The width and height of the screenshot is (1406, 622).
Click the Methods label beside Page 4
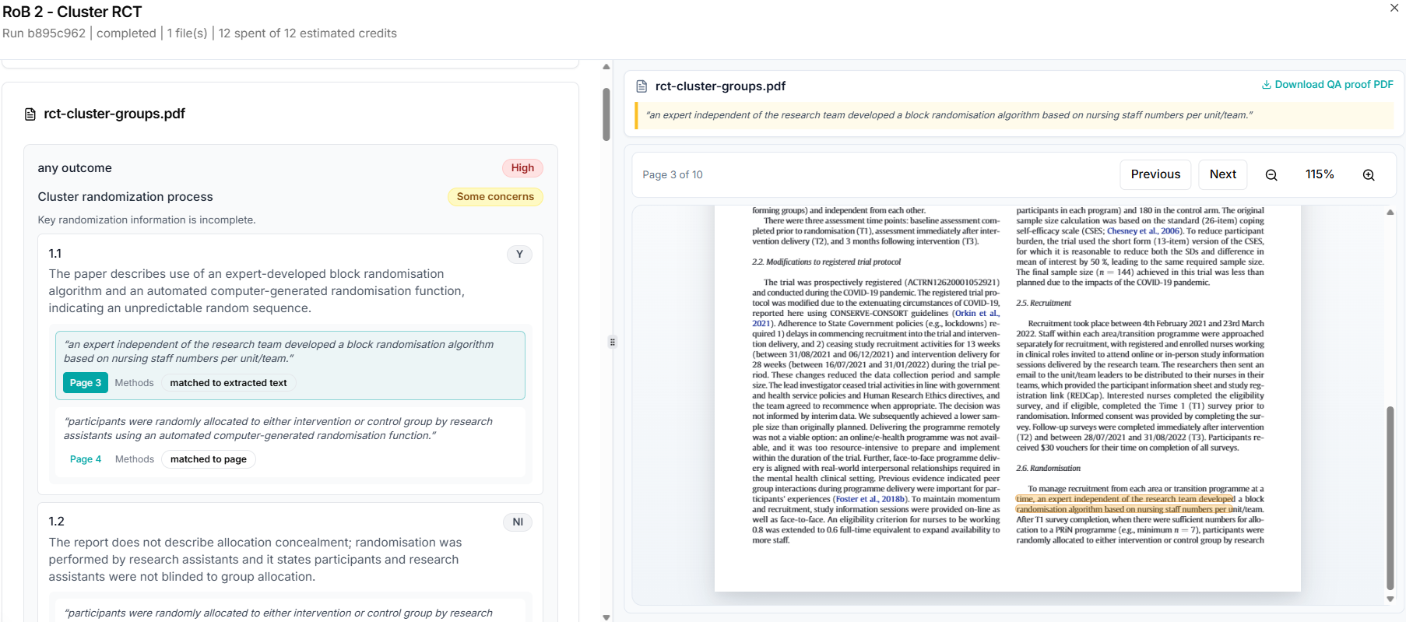pos(135,459)
